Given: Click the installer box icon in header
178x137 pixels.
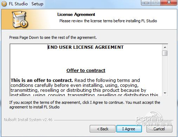Looking at the screenshot, I should (x=20, y=19).
